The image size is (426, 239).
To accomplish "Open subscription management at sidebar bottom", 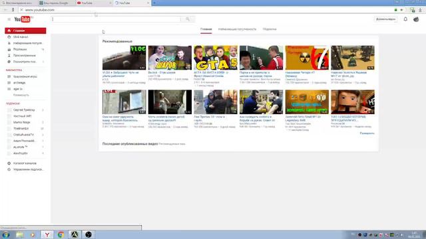I will tap(25, 170).
